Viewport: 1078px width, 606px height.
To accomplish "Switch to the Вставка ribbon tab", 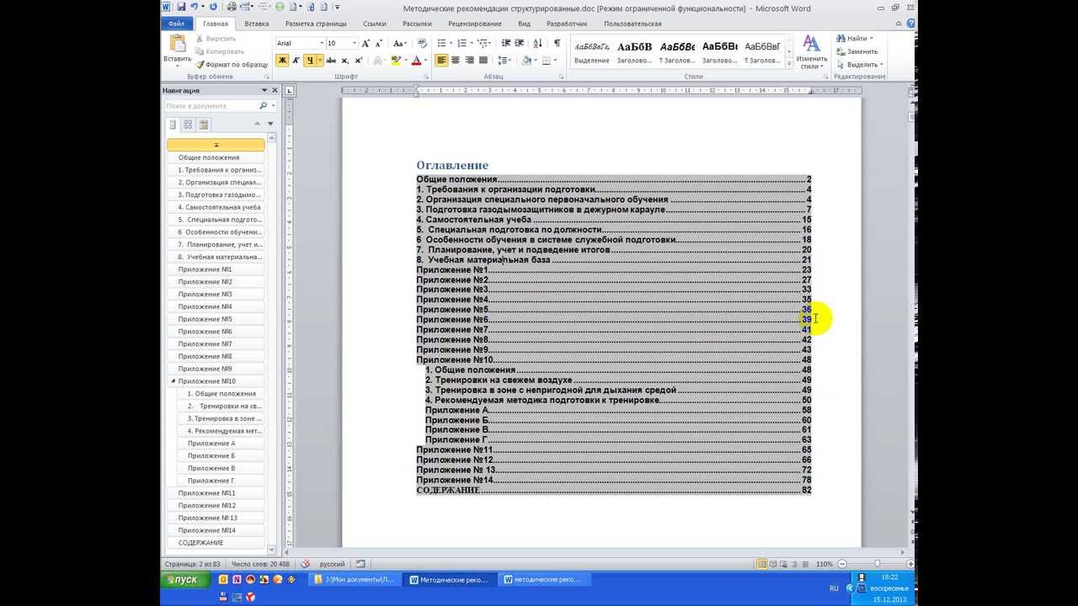I will 255,24.
